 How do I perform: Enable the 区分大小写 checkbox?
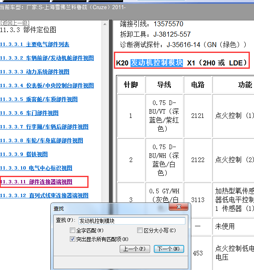pos(140,230)
